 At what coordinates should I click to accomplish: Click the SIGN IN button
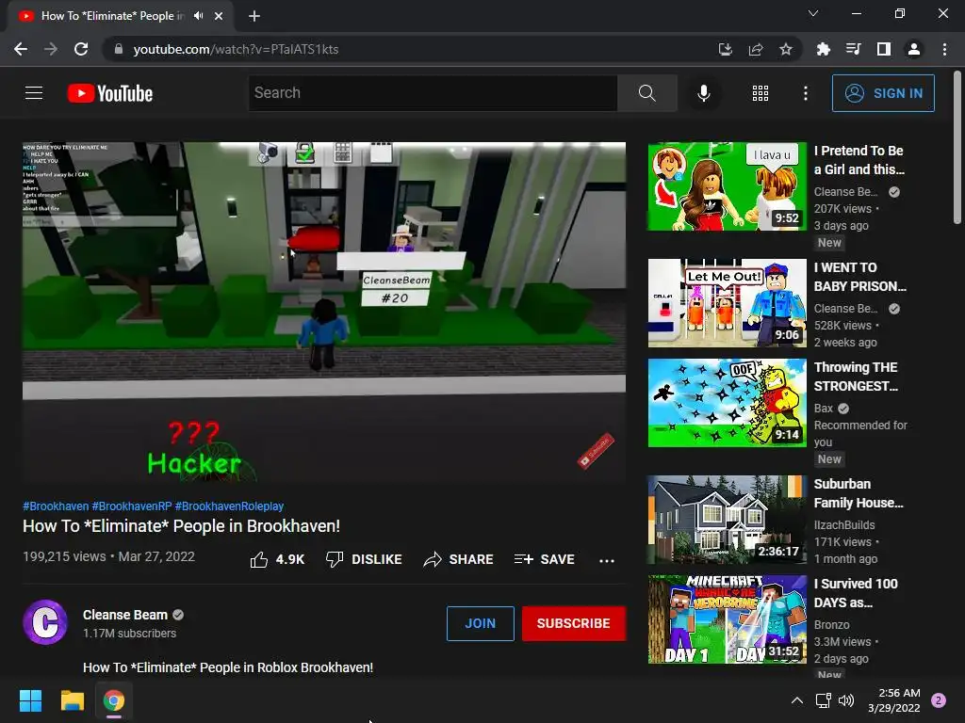coord(883,93)
